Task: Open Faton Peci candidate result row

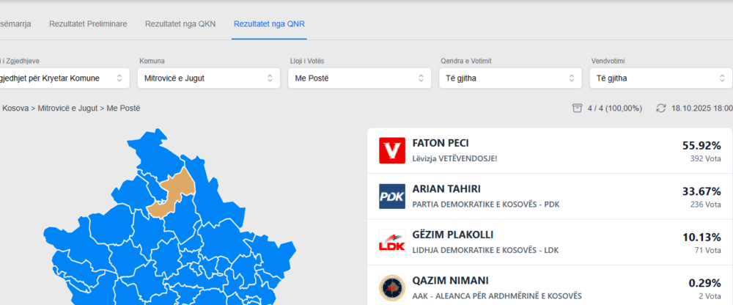Action: 550,150
